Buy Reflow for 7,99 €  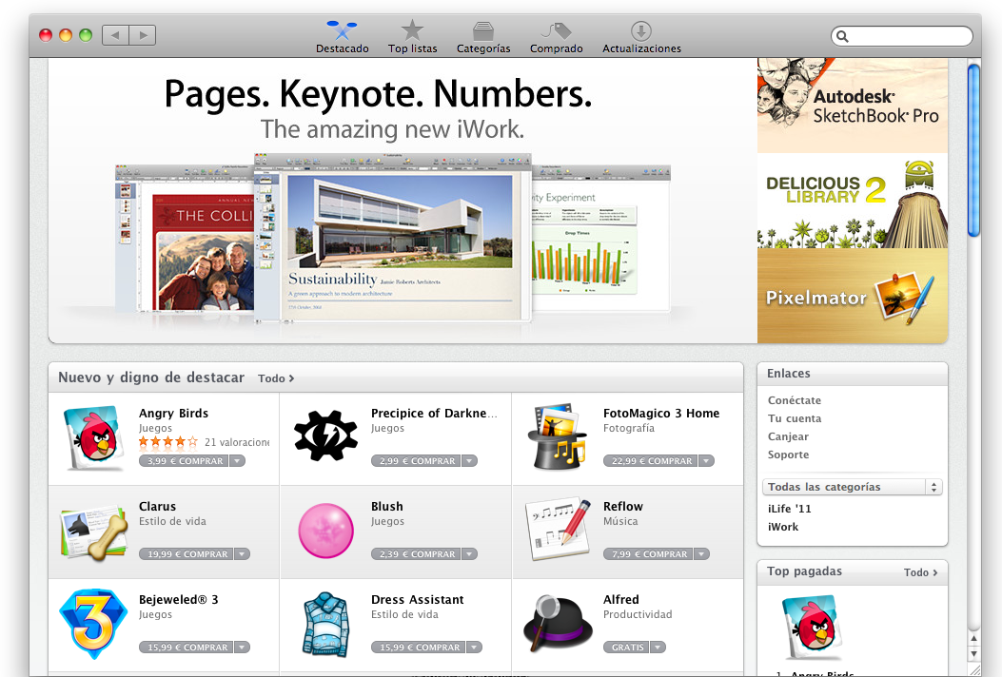(x=649, y=553)
